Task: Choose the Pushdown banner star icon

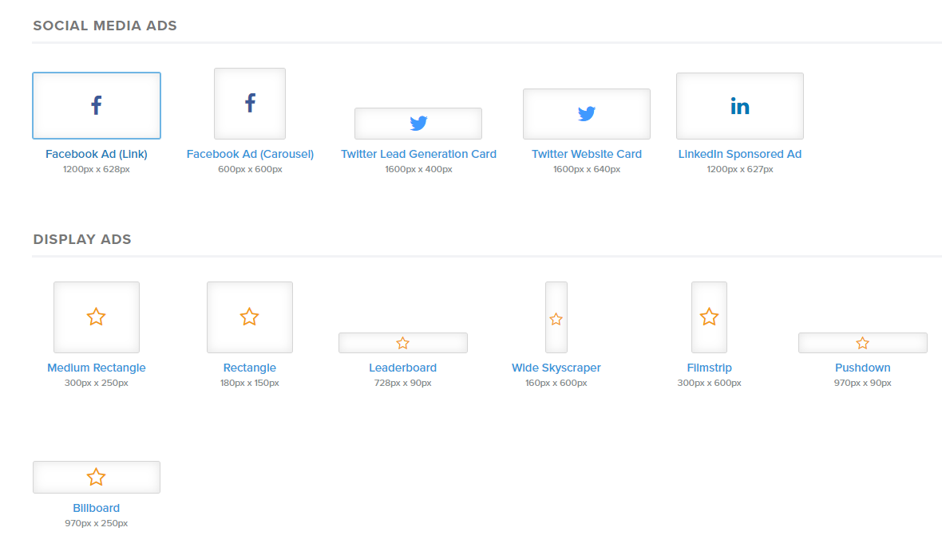Action: pos(863,343)
